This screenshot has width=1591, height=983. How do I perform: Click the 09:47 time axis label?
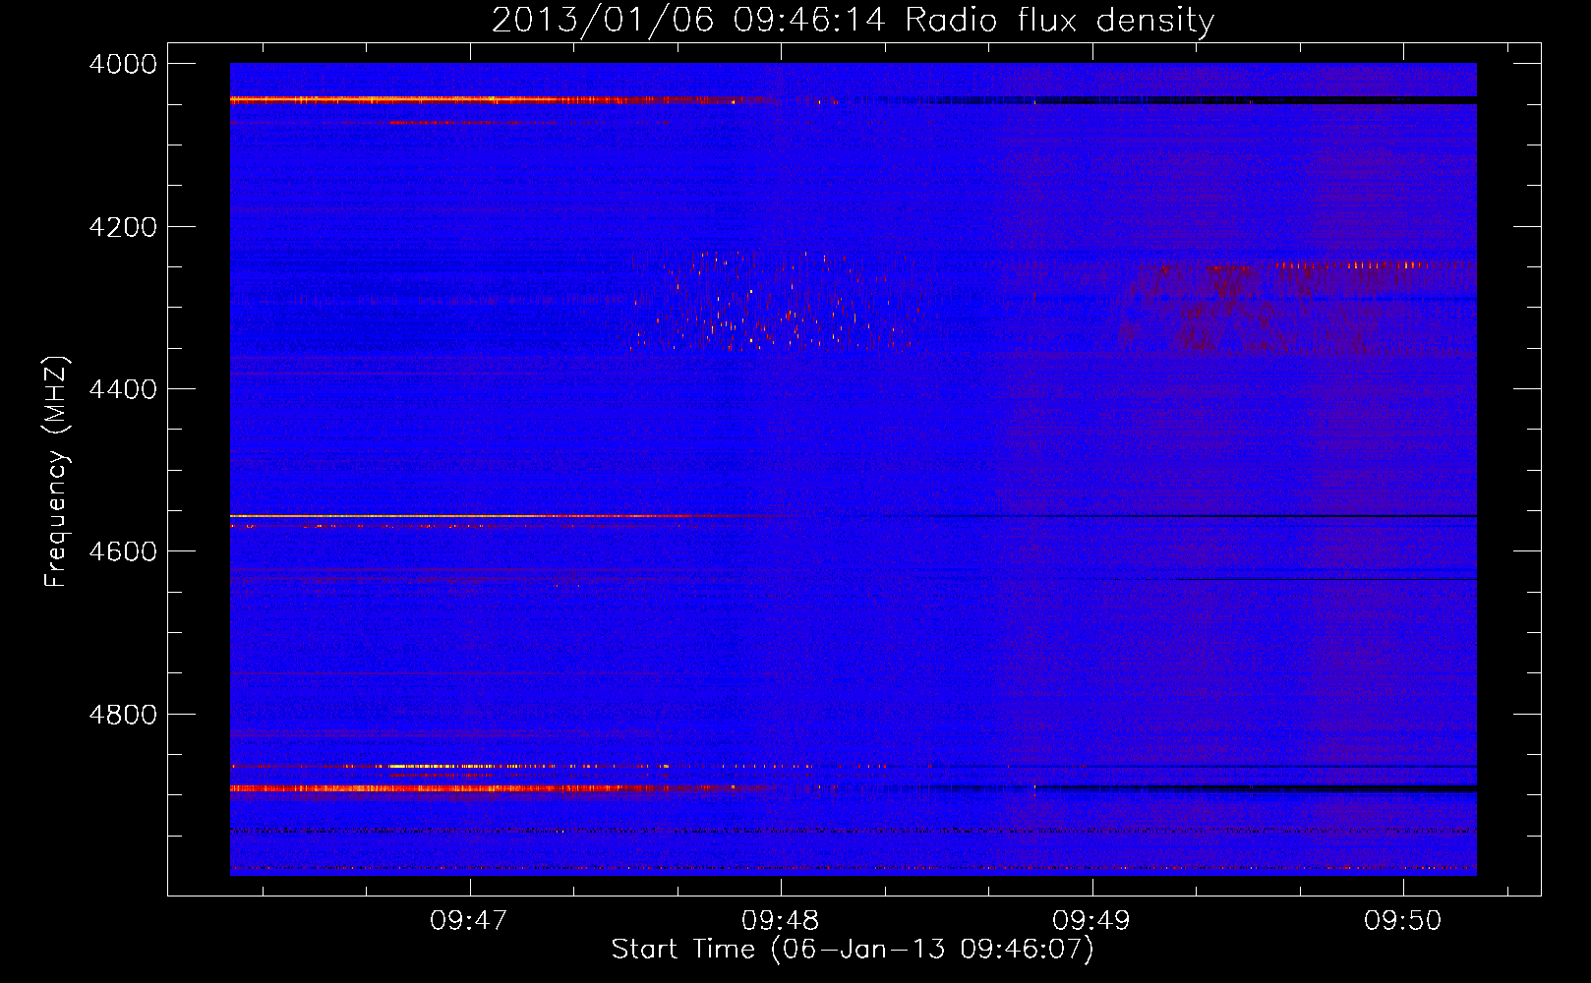[469, 920]
